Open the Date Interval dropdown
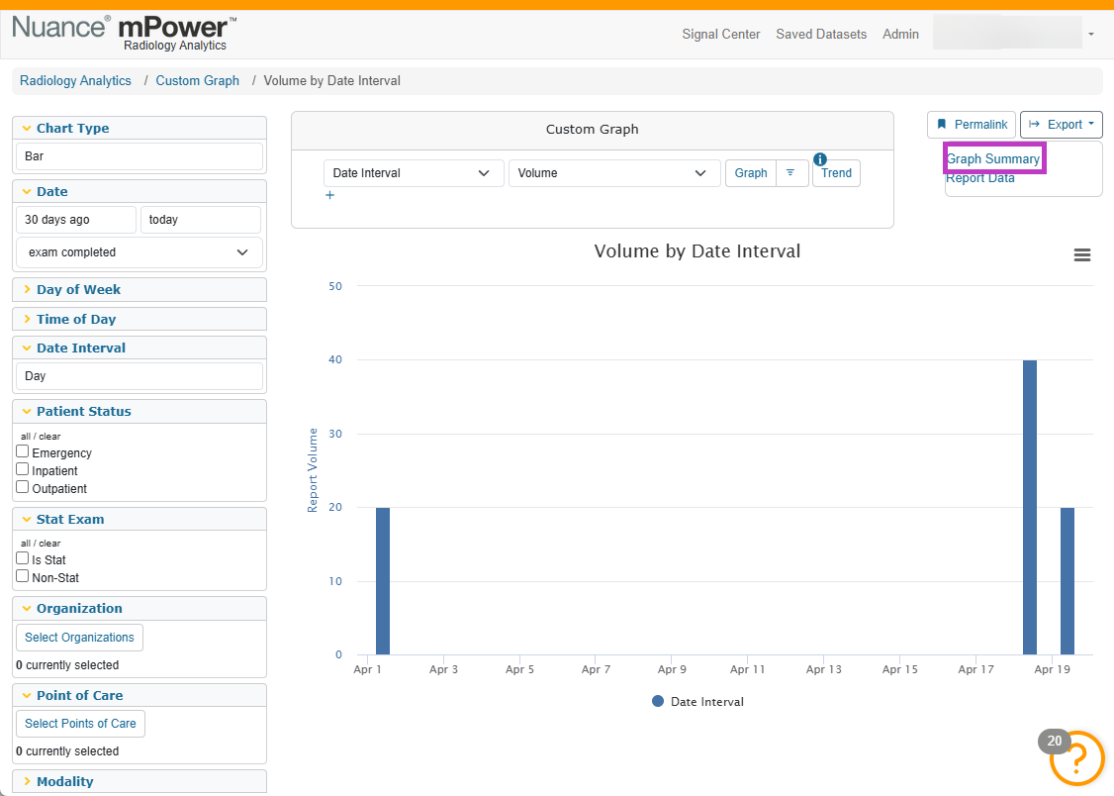 pyautogui.click(x=414, y=172)
